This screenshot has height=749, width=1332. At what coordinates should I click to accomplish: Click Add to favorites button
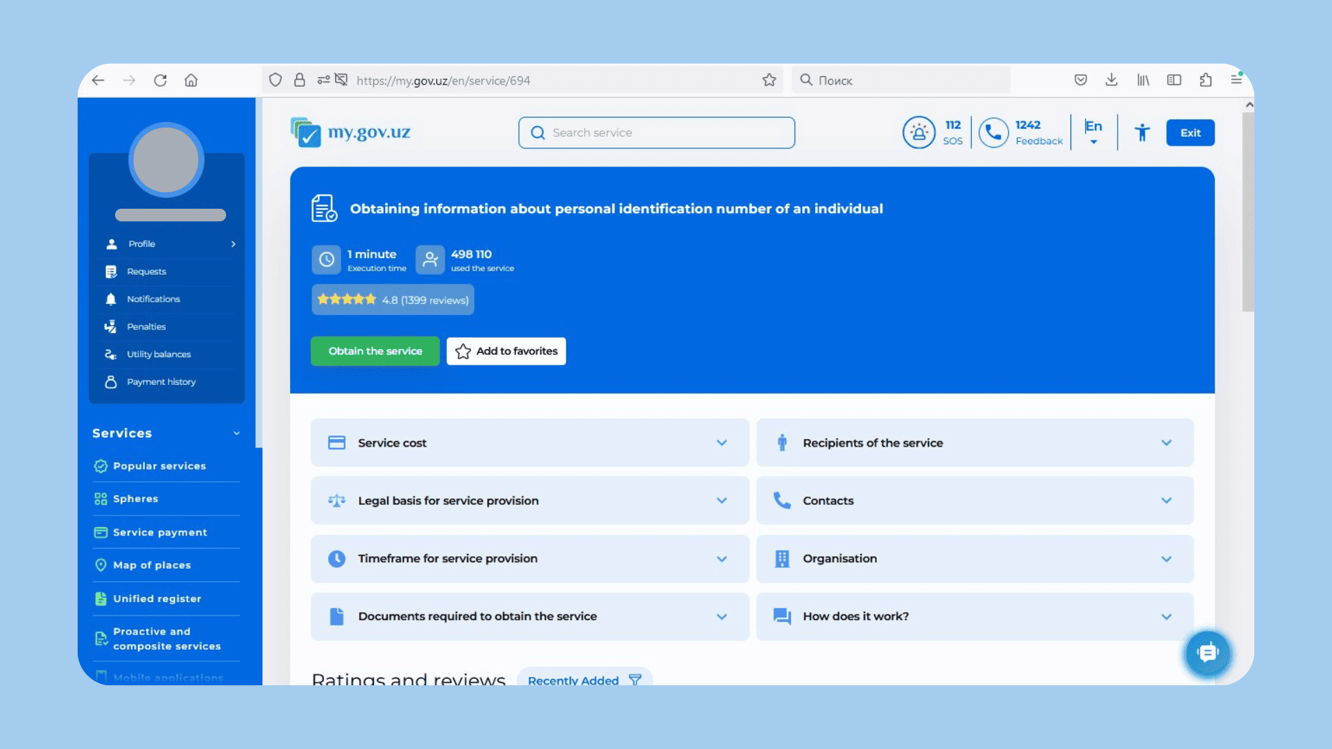point(506,351)
